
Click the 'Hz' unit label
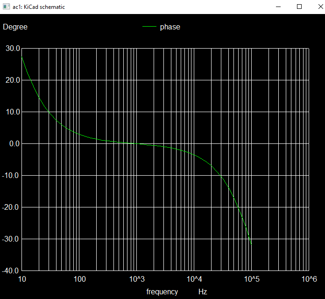pos(203,292)
